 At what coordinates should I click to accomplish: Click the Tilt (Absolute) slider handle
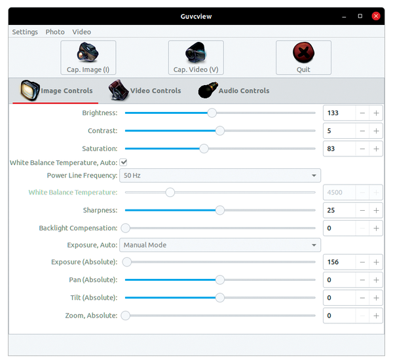(x=220, y=298)
